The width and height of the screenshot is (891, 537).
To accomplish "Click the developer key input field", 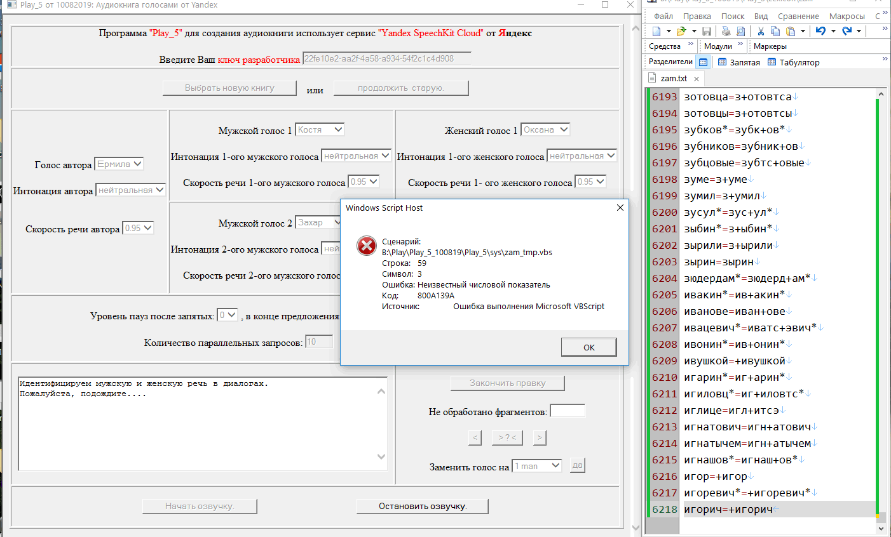I will 387,58.
